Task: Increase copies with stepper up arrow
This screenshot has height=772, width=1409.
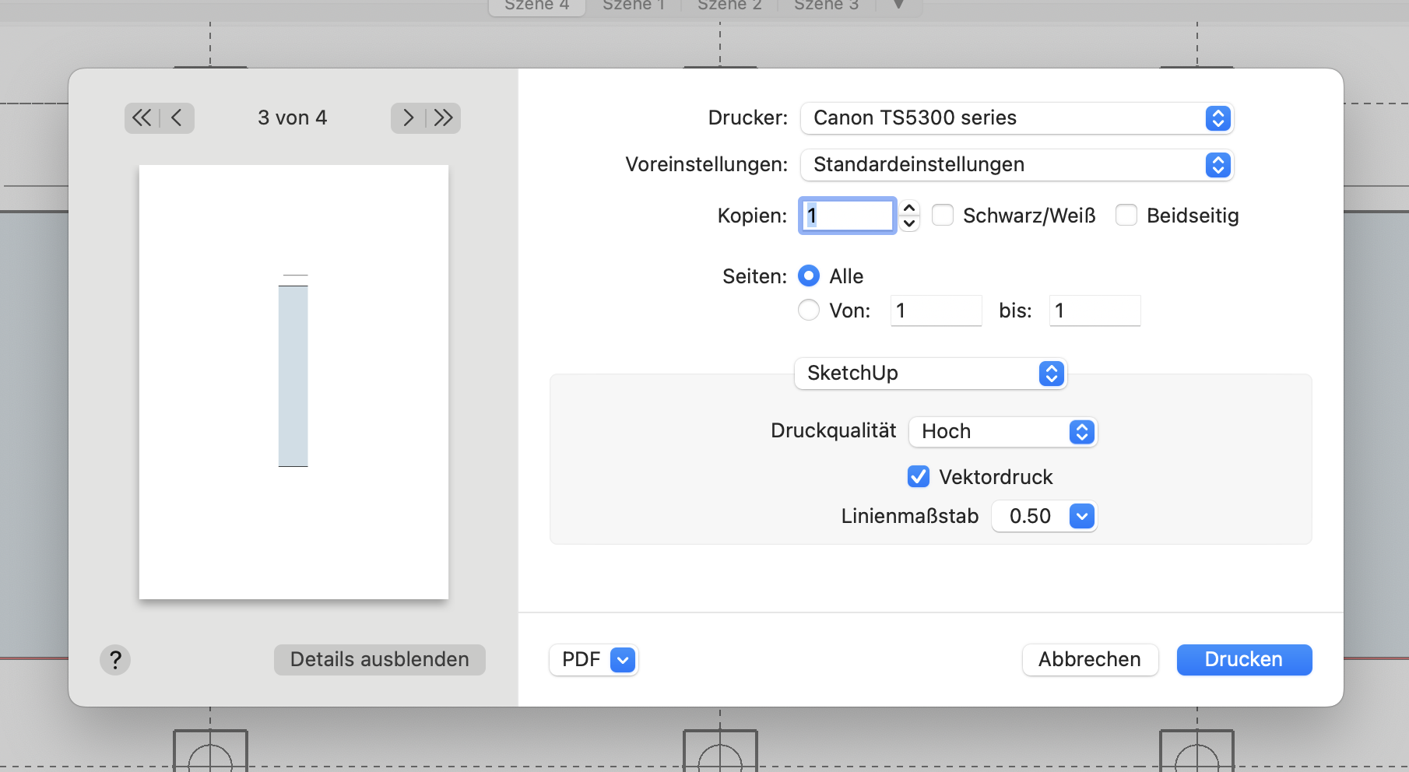Action: [908, 209]
